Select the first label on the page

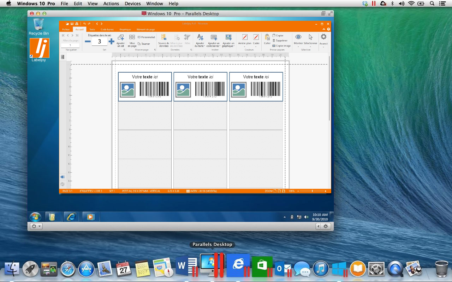pyautogui.click(x=145, y=87)
